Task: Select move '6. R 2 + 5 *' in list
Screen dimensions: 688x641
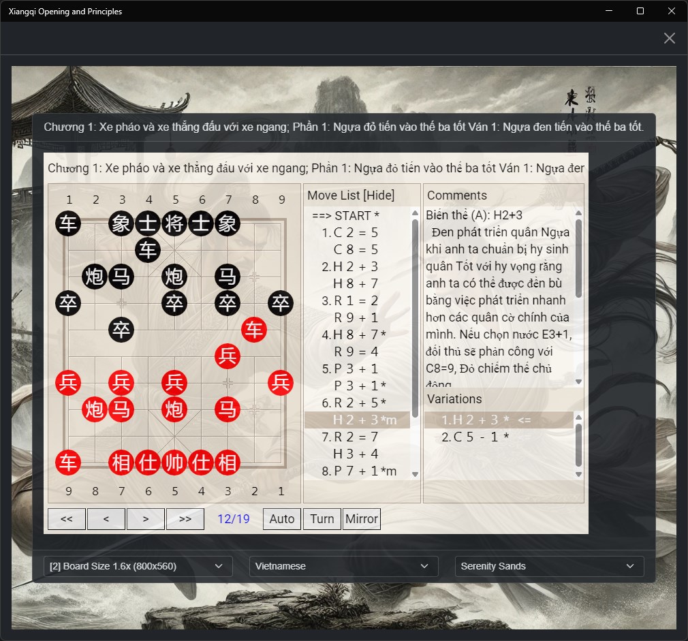Action: pyautogui.click(x=357, y=403)
